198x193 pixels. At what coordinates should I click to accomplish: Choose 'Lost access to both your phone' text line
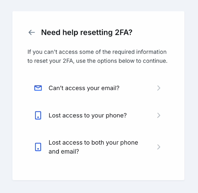[93, 143]
